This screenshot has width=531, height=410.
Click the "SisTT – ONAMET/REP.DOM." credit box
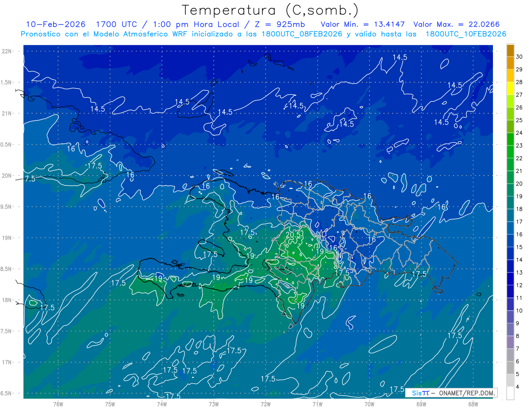tap(450, 393)
